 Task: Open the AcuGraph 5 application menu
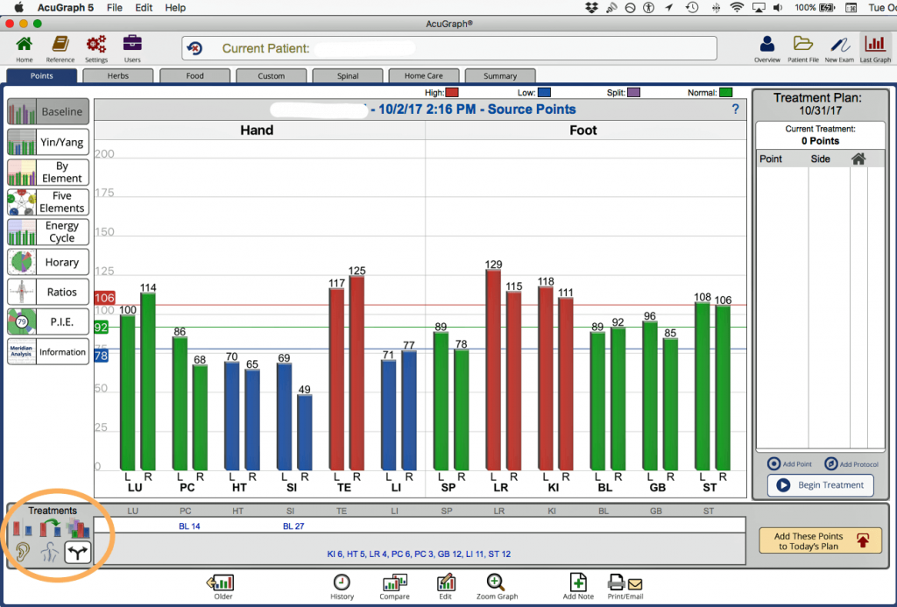pyautogui.click(x=66, y=7)
